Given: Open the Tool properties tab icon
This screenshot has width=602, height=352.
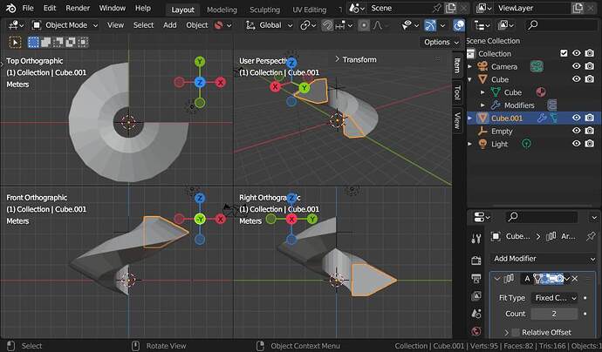Looking at the screenshot, I should click(476, 239).
